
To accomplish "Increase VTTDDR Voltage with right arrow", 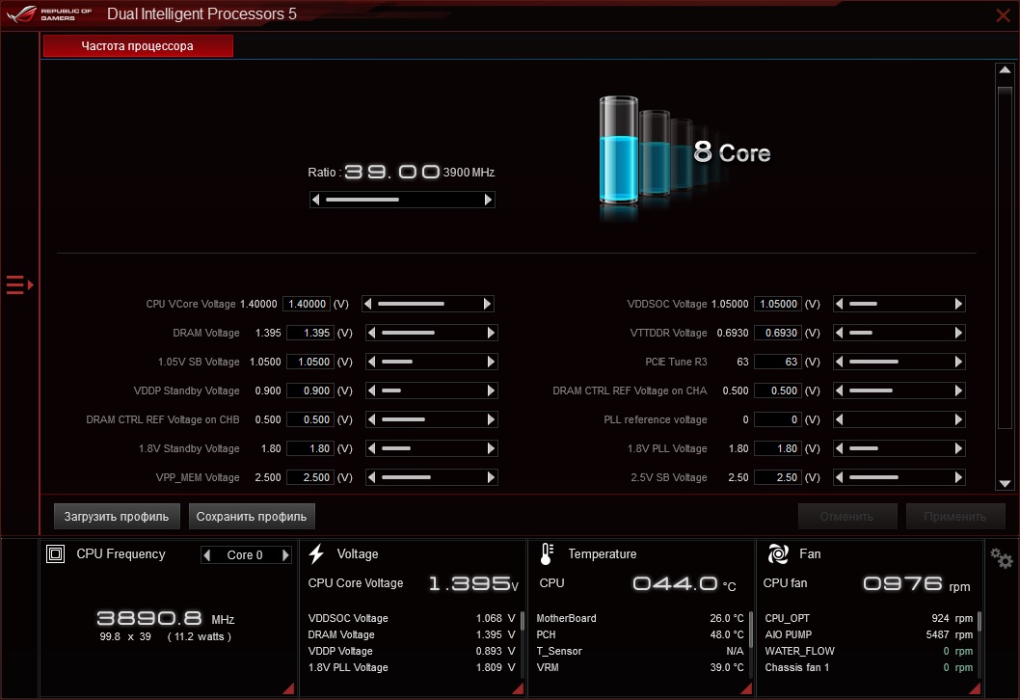I will point(958,333).
